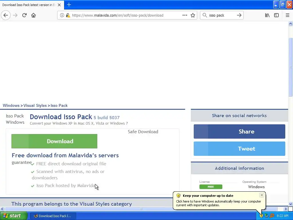Click the Keep your computer up to date balloon

click(x=219, y=200)
